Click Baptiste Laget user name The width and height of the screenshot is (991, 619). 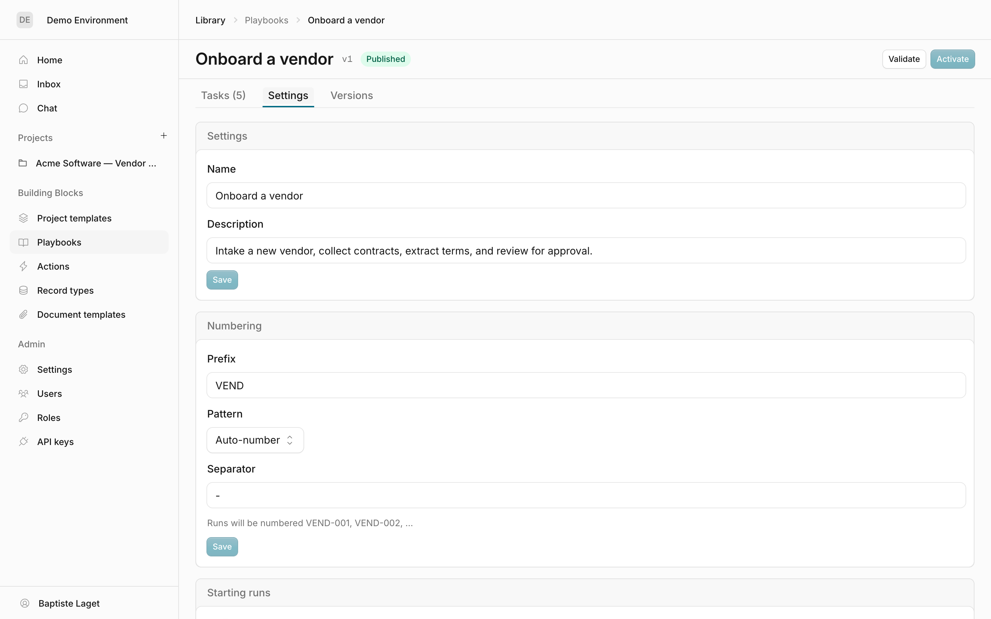tap(69, 603)
